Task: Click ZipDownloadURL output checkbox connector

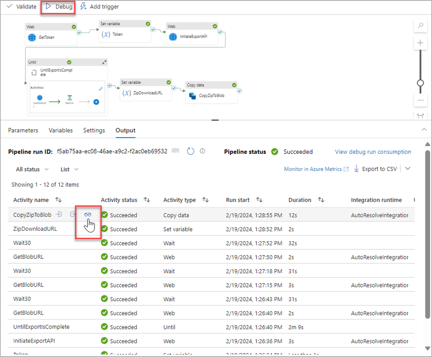Action: click(174, 88)
